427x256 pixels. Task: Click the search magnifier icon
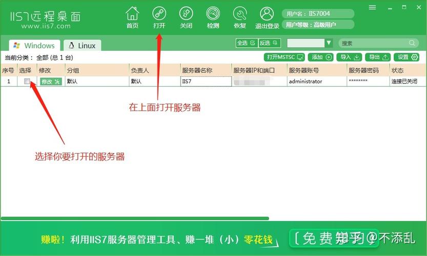(x=412, y=42)
